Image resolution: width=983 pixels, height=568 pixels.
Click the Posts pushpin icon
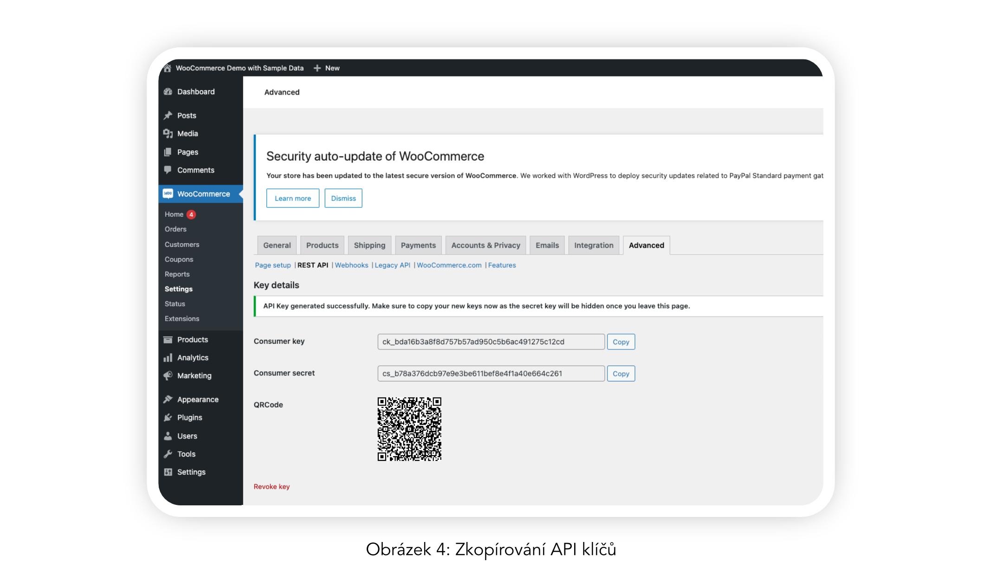coord(168,116)
